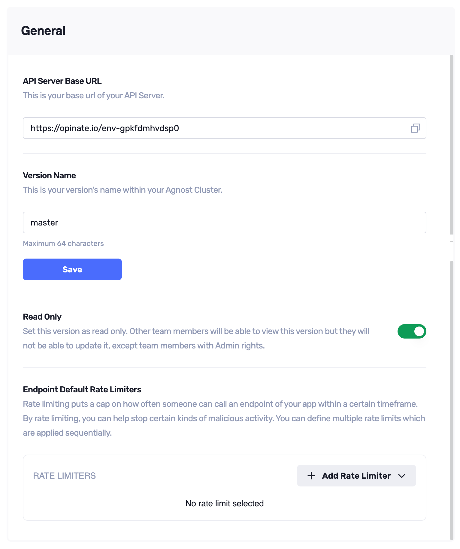Click the General page heading
The height and width of the screenshot is (549, 460).
[x=43, y=31]
